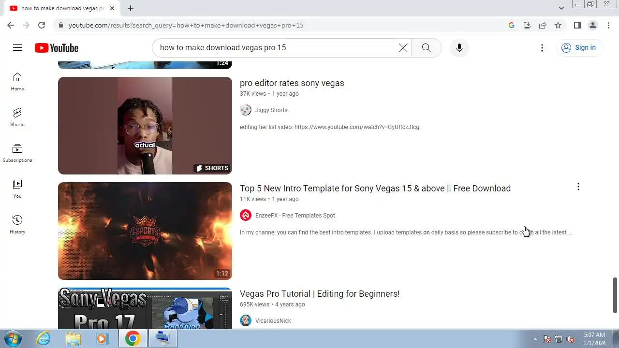Image resolution: width=619 pixels, height=348 pixels.
Task: Open Subscriptions in the sidebar
Action: coord(17,153)
